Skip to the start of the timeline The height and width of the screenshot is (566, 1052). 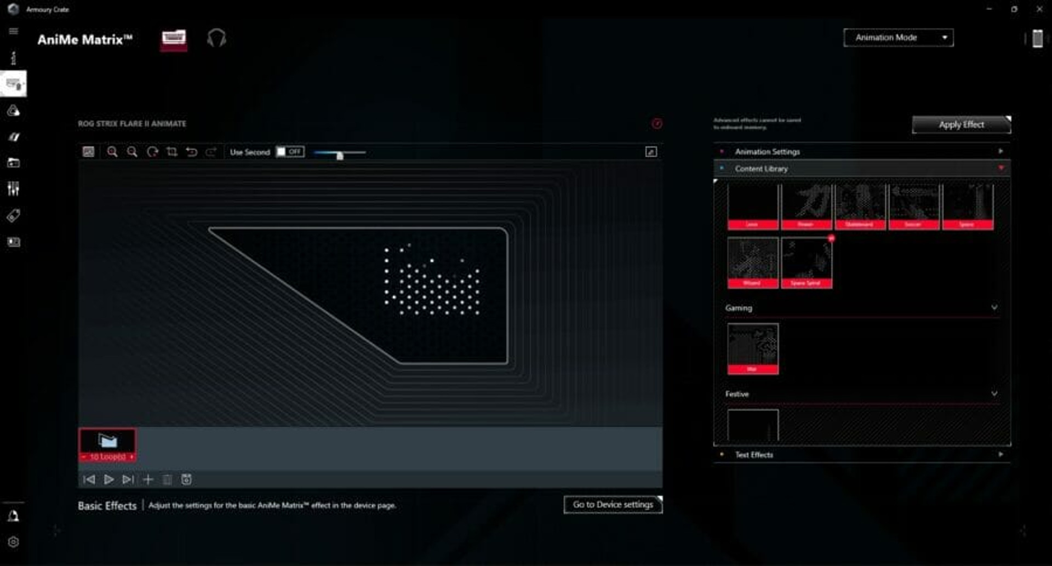pos(89,479)
